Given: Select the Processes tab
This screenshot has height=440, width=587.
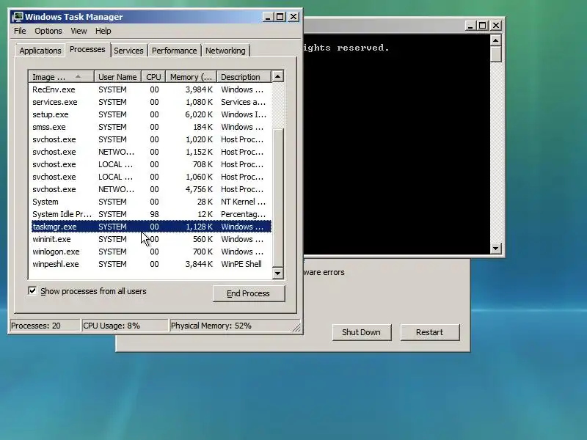Looking at the screenshot, I should click(x=87, y=49).
